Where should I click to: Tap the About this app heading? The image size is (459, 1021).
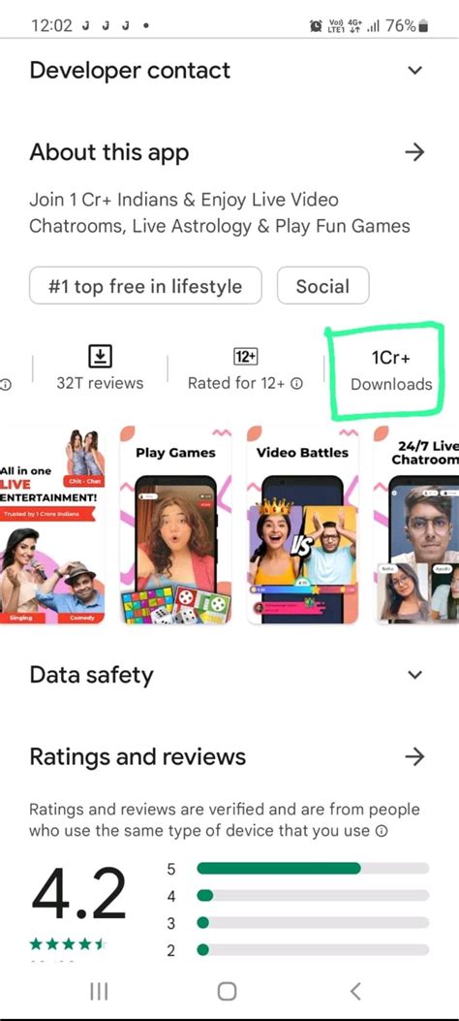[109, 152]
